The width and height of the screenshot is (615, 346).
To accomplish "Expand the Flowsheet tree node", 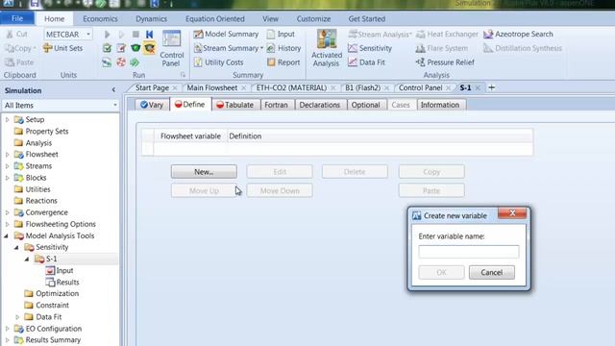I will click(x=8, y=155).
